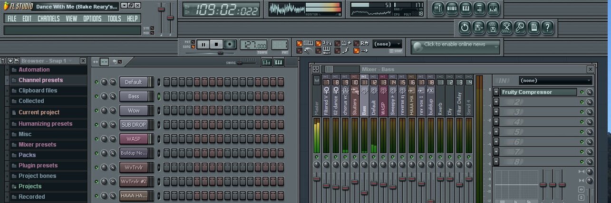The image size is (611, 203).
Task: Open effect slot 2 arrow menu
Action: coord(496,102)
